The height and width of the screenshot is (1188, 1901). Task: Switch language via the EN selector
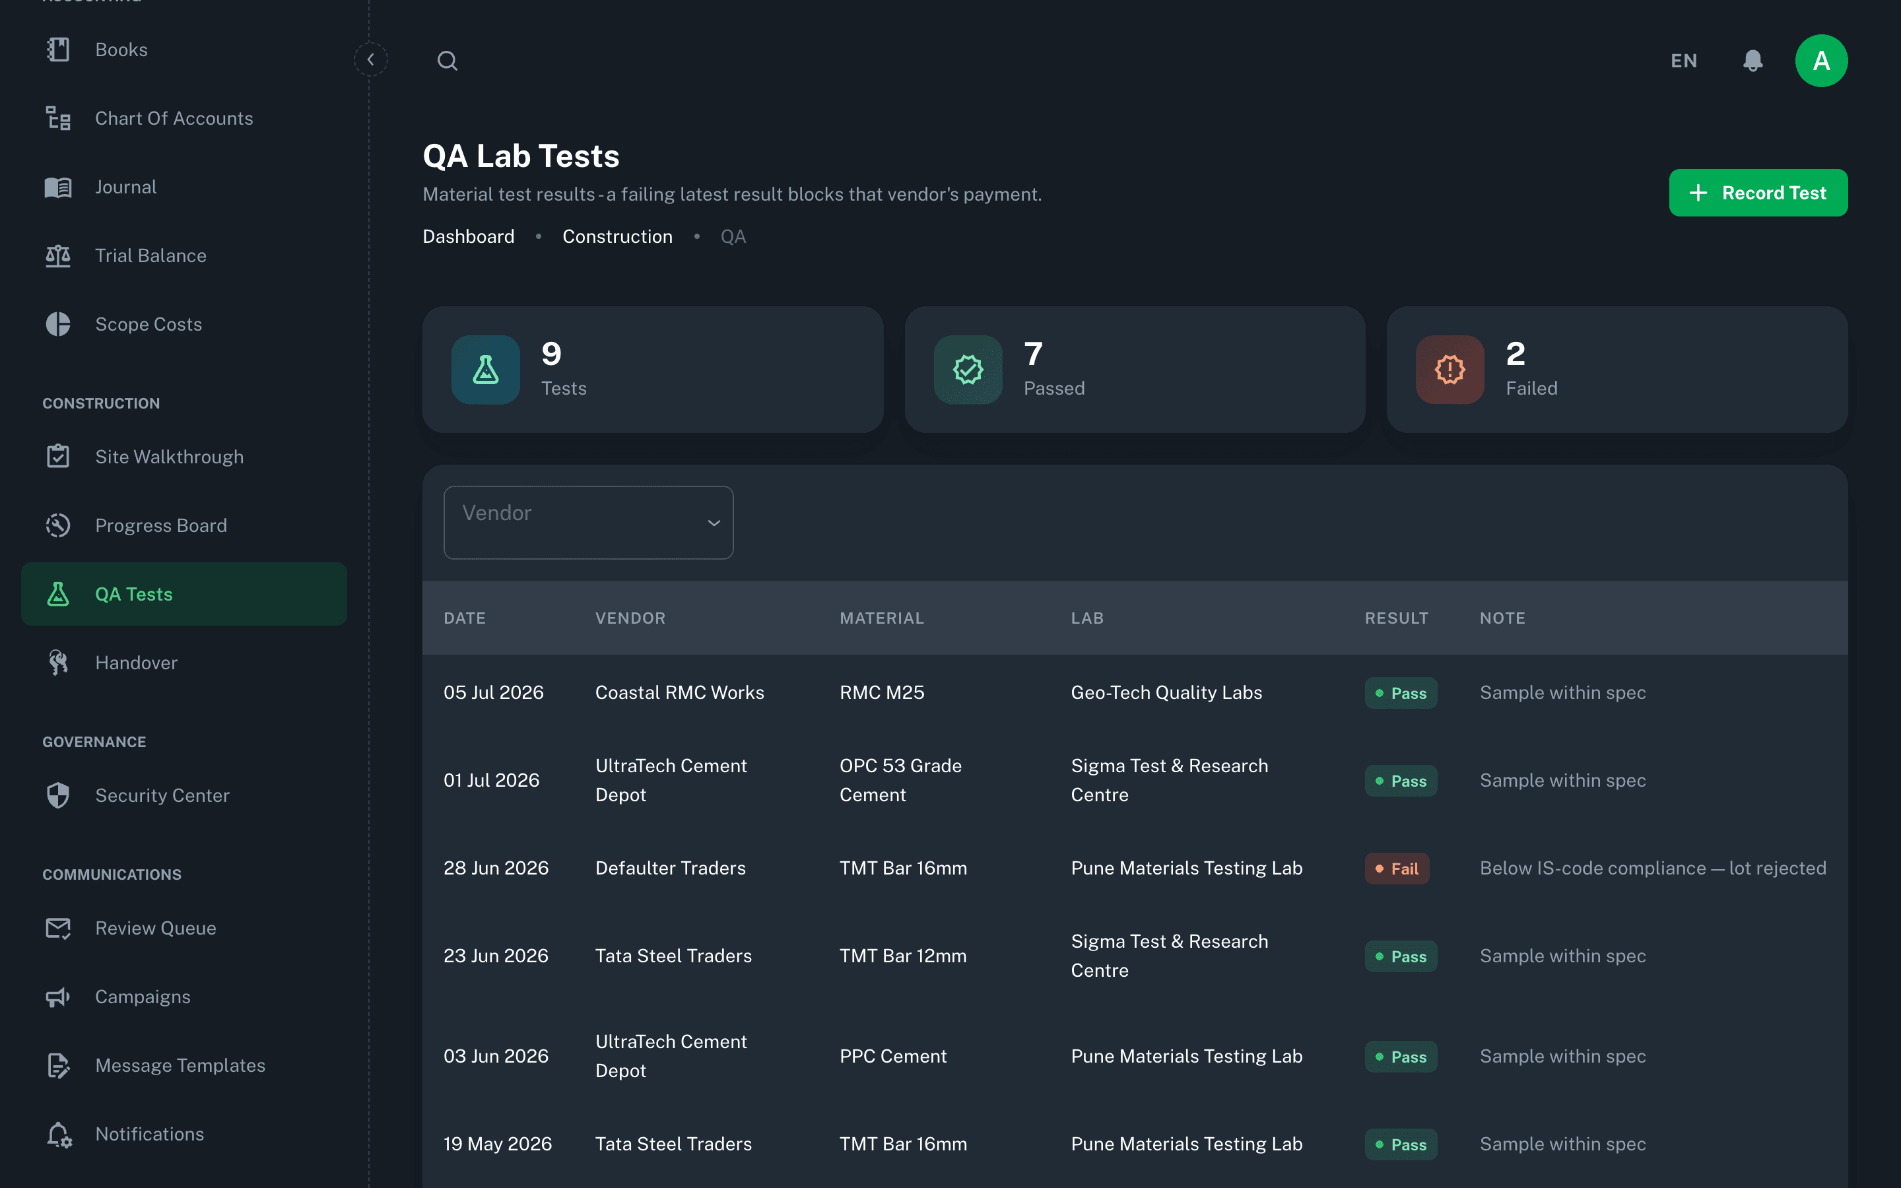tap(1683, 61)
